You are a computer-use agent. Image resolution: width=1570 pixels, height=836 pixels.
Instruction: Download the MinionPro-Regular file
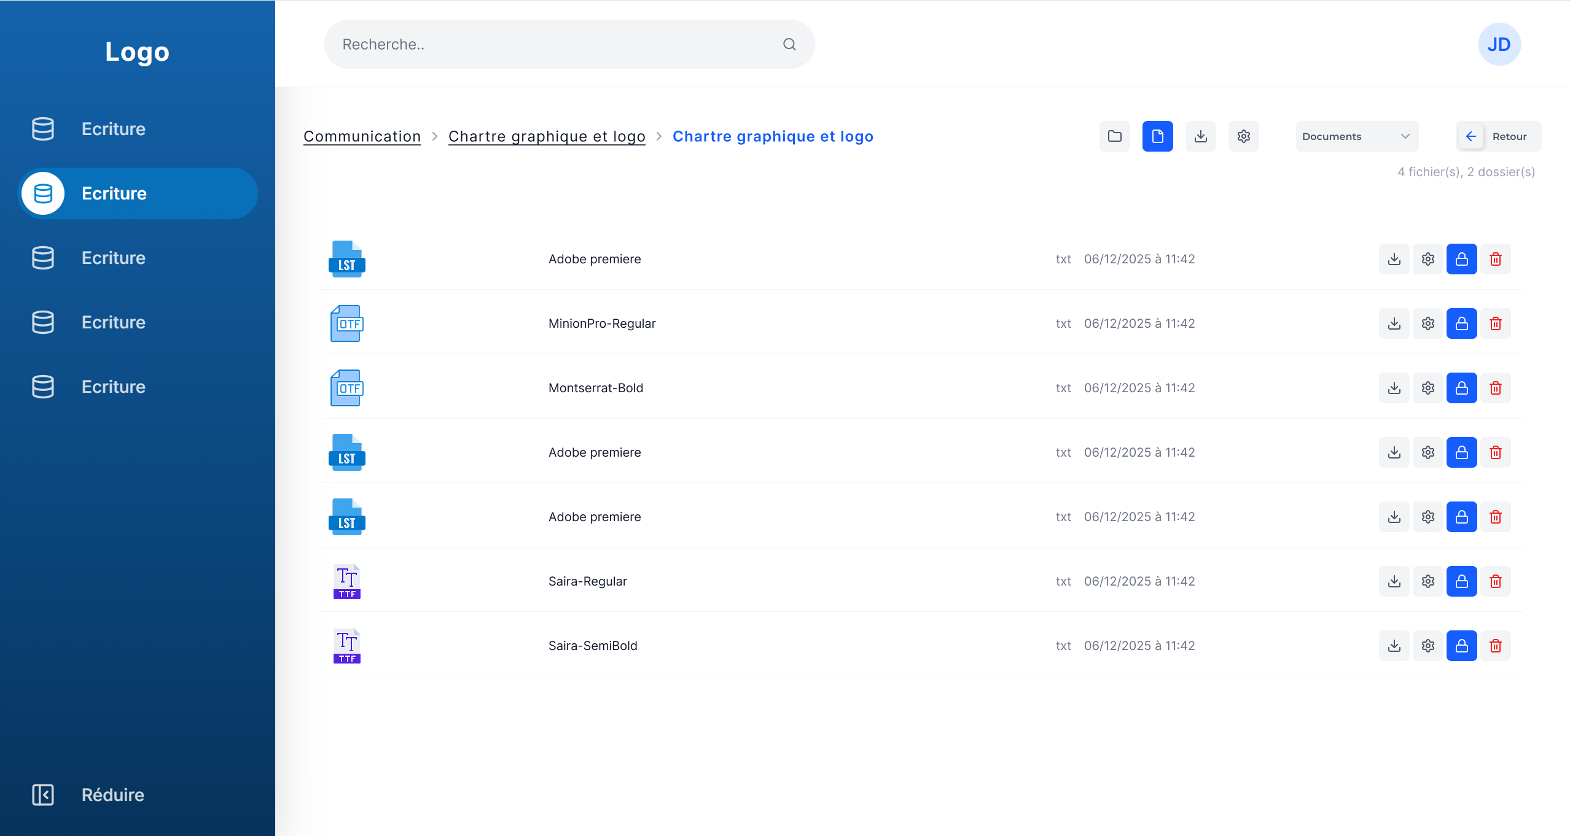1394,323
